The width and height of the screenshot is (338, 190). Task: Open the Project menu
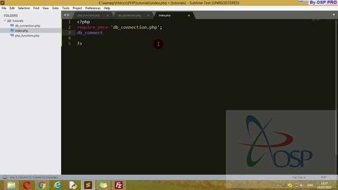point(77,8)
